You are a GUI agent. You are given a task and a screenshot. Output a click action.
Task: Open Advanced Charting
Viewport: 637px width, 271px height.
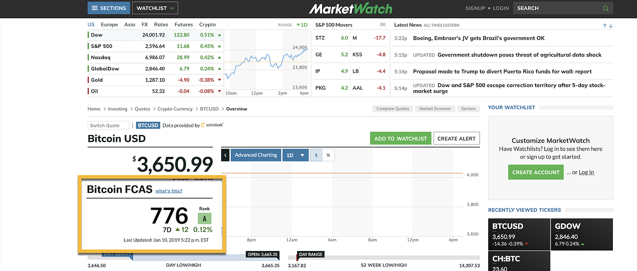point(256,155)
